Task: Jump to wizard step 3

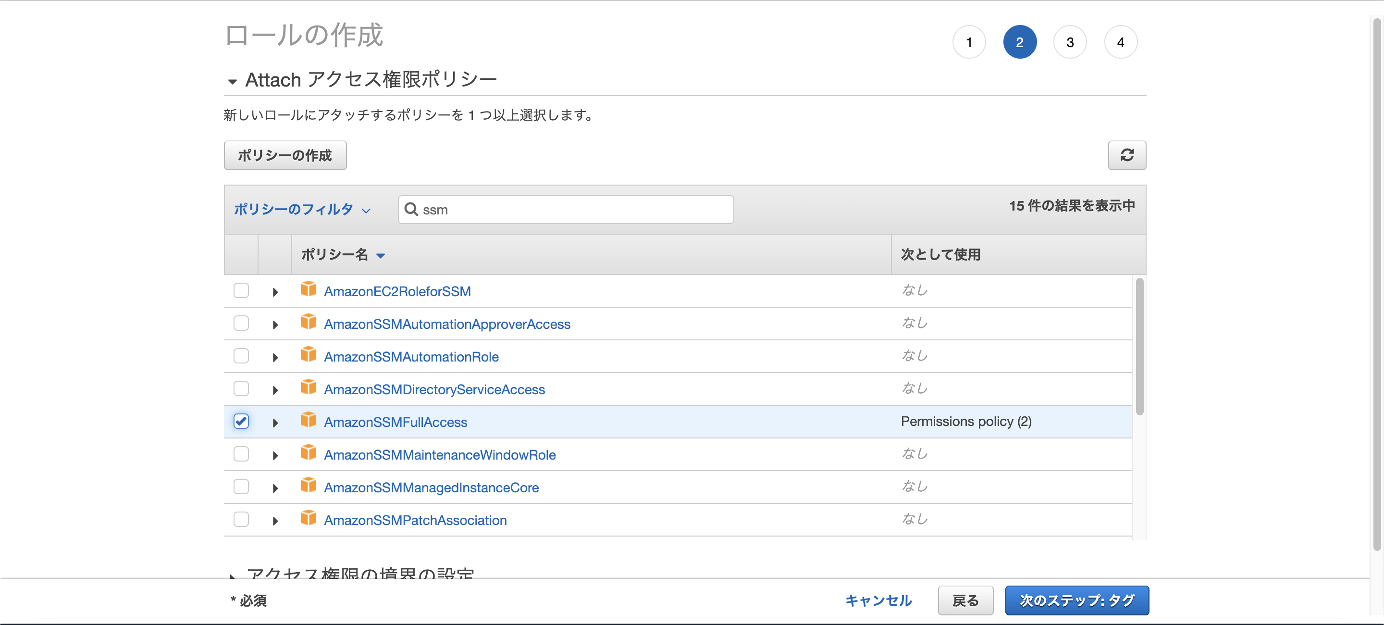Action: point(1070,42)
